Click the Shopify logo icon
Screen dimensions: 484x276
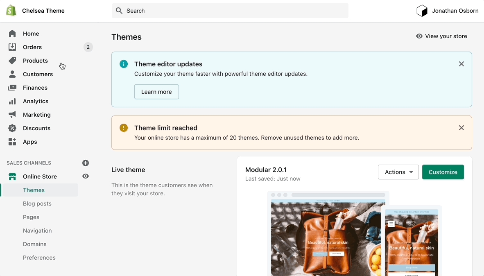tap(11, 11)
